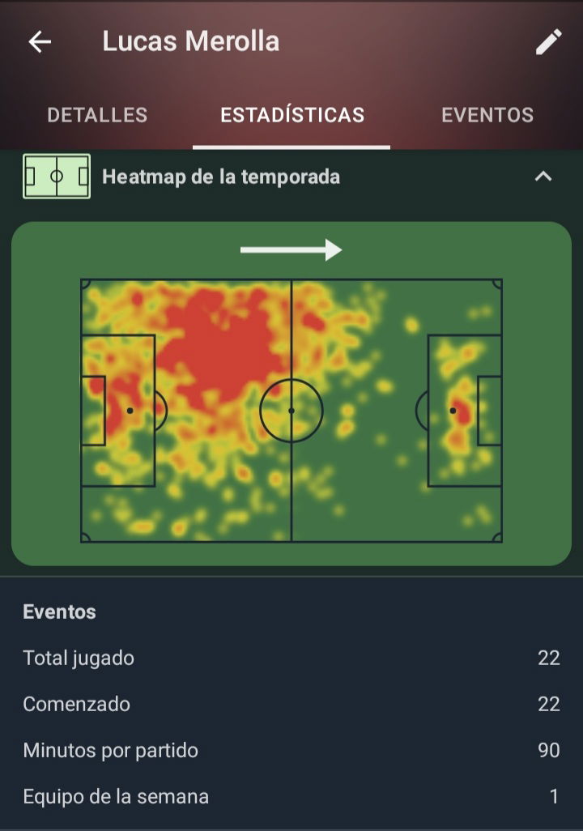Screen dimensions: 583x831
Task: Tap the Lucas Merolla player name
Action: point(190,42)
